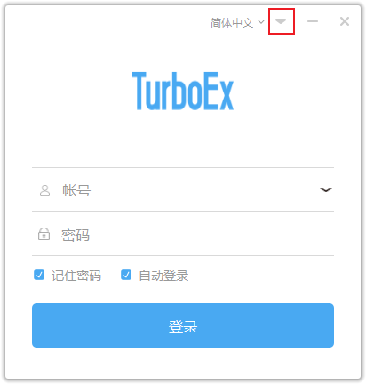The width and height of the screenshot is (366, 384).
Task: Click the TurboEx logo
Action: (183, 91)
